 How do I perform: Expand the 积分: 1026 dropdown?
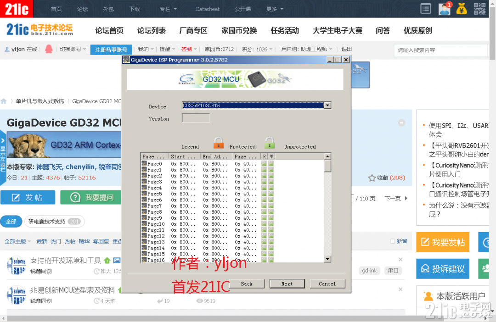click(x=257, y=49)
